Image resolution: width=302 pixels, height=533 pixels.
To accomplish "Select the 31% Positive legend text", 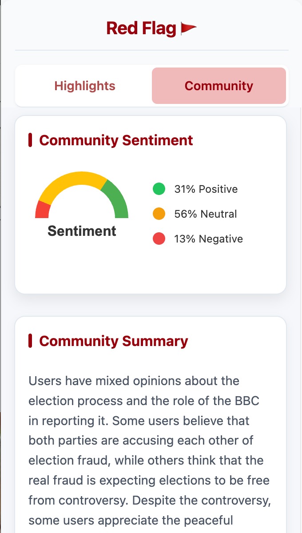I will 206,189.
